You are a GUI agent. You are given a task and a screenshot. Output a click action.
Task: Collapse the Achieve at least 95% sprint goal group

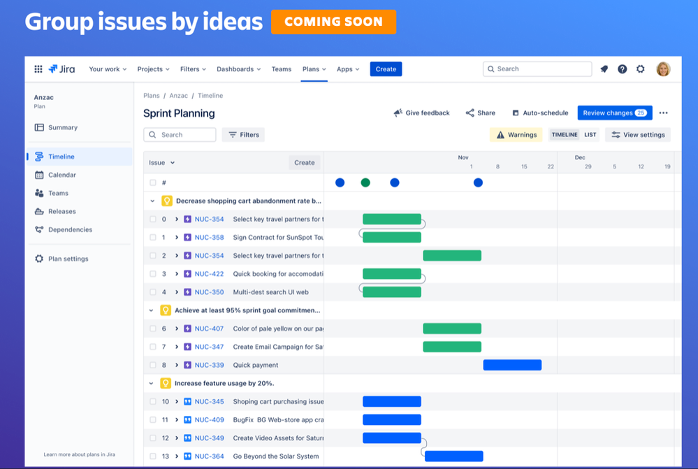click(152, 311)
